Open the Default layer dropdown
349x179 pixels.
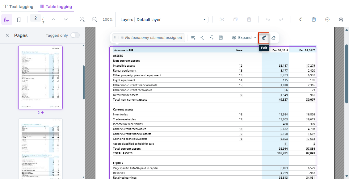tap(171, 19)
